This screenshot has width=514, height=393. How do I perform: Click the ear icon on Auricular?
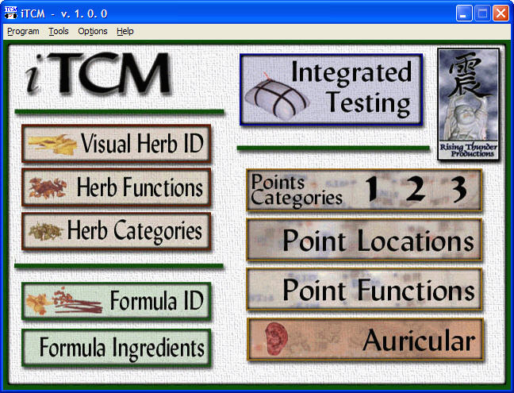click(276, 338)
